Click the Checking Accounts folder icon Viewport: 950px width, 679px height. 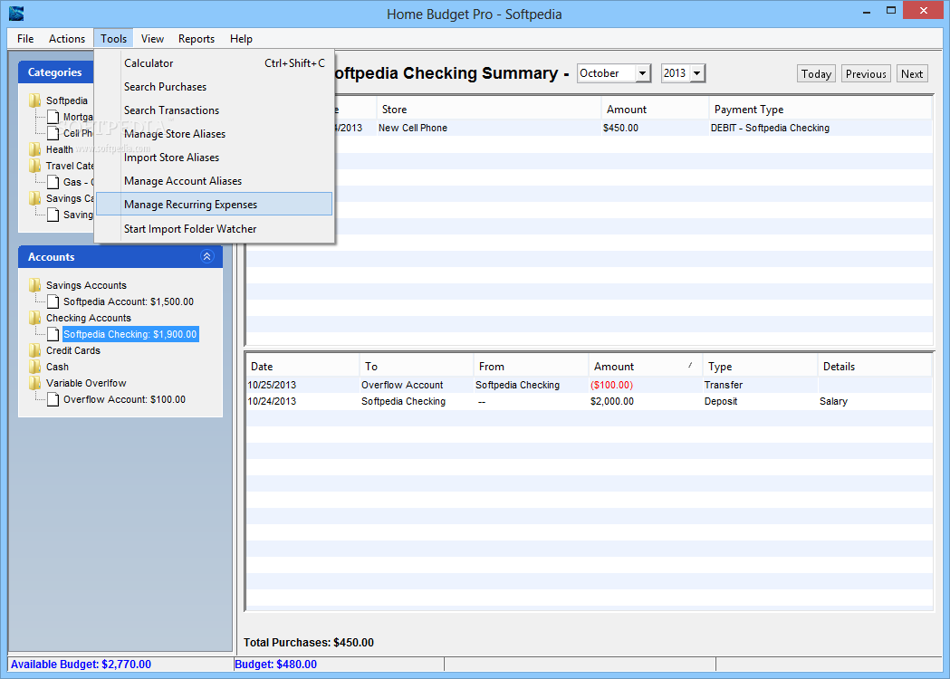tap(34, 318)
